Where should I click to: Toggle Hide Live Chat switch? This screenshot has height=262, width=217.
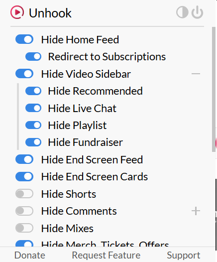[33, 108]
